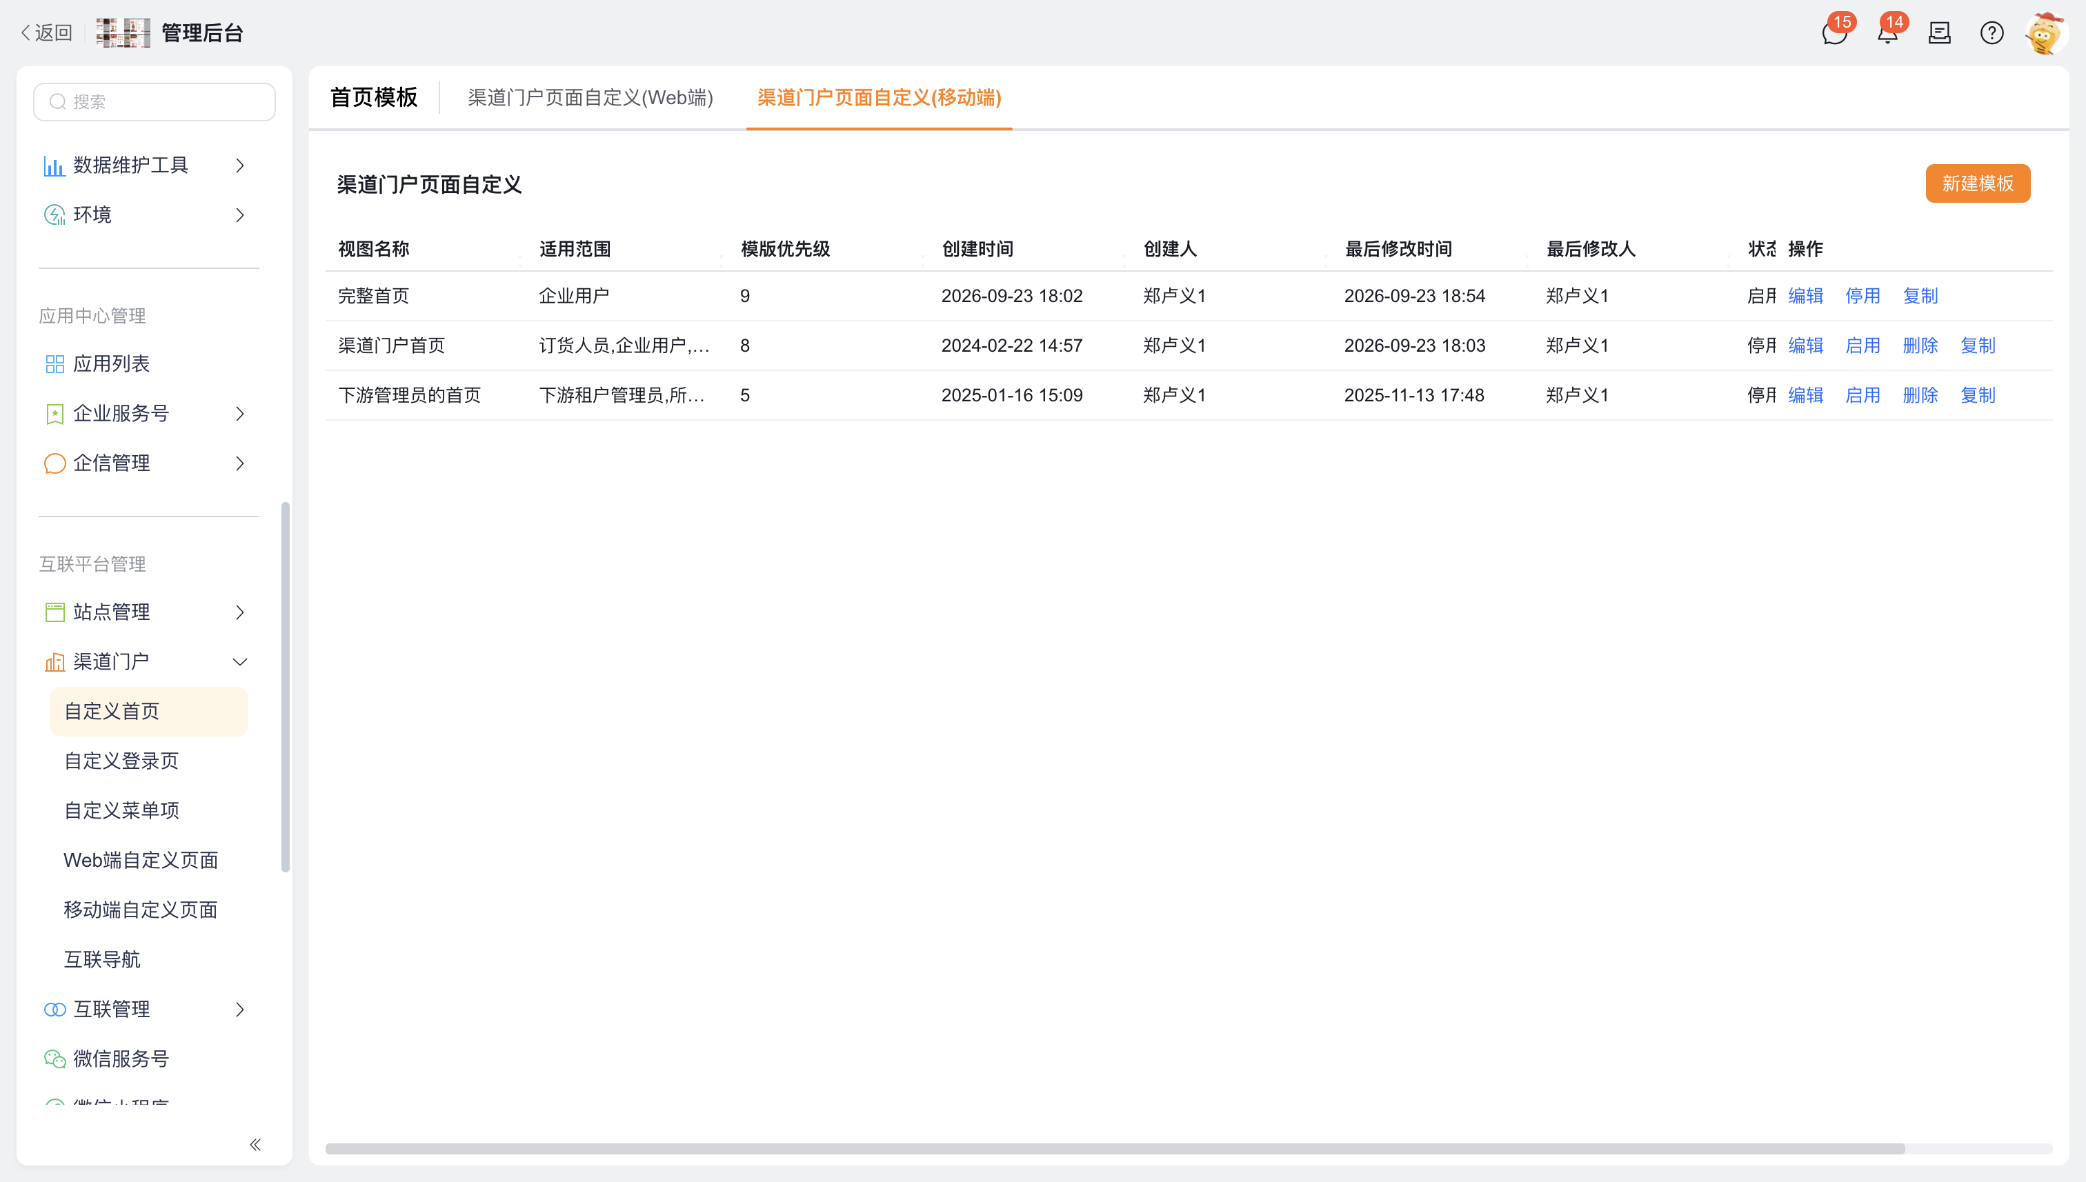Collapse the 渠道门户 submenu chevron
Image resolution: width=2086 pixels, height=1182 pixels.
(239, 661)
